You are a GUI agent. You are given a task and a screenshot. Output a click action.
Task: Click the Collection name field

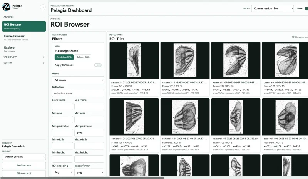coord(78,93)
